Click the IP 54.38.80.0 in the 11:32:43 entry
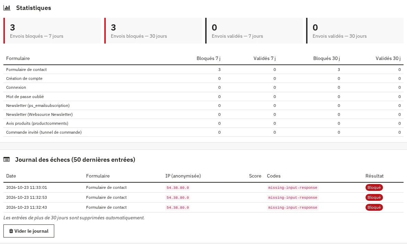Screen dimensions: 407x244 pos(178,207)
